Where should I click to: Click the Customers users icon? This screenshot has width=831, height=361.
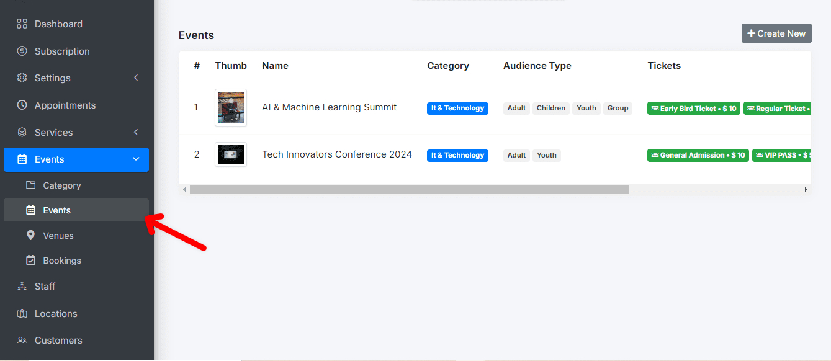click(x=22, y=341)
